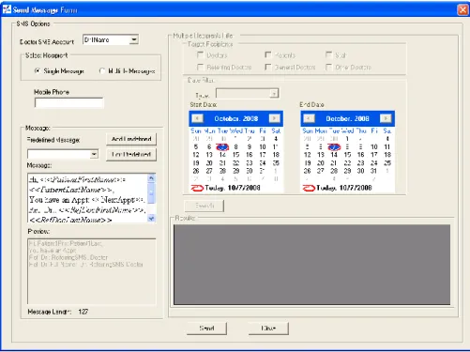The image size is (470, 352).
Task: Select day 22 in the Start Date calendar
Action: [235, 162]
